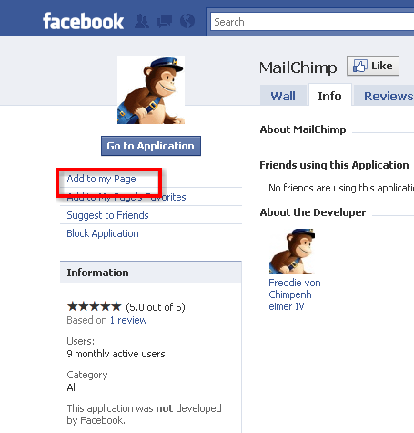Click the 'Category' label
The width and height of the screenshot is (414, 433).
coord(87,375)
